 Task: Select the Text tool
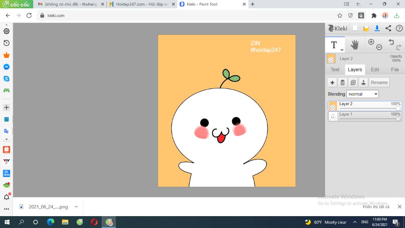pos(334,45)
